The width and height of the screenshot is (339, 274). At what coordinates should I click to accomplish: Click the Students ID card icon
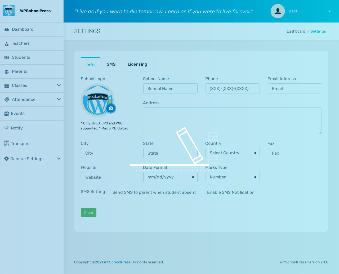tap(7, 58)
